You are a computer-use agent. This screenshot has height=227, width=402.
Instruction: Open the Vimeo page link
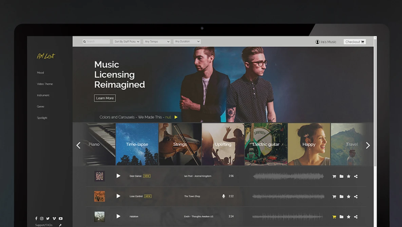[x=54, y=219]
